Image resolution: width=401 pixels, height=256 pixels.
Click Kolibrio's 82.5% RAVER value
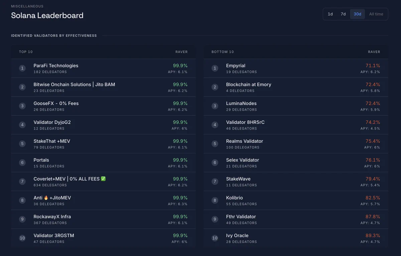(x=373, y=198)
